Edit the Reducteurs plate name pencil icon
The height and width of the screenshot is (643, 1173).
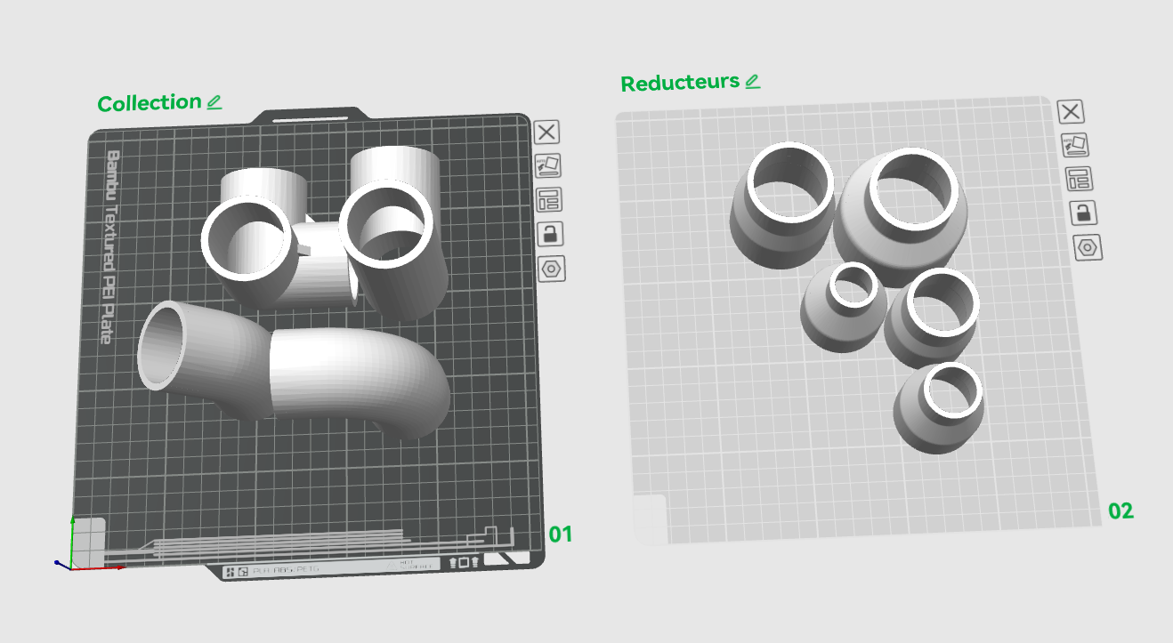(753, 81)
